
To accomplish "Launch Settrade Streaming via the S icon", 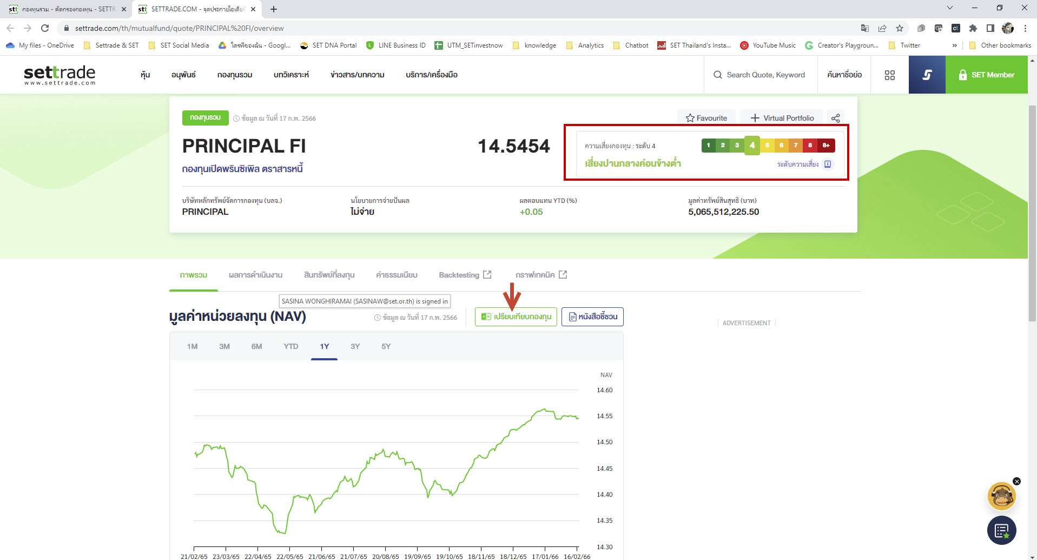I will pos(927,75).
